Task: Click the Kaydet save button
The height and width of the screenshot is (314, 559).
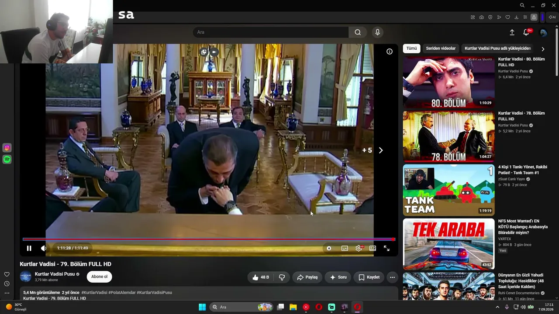Action: click(x=369, y=277)
